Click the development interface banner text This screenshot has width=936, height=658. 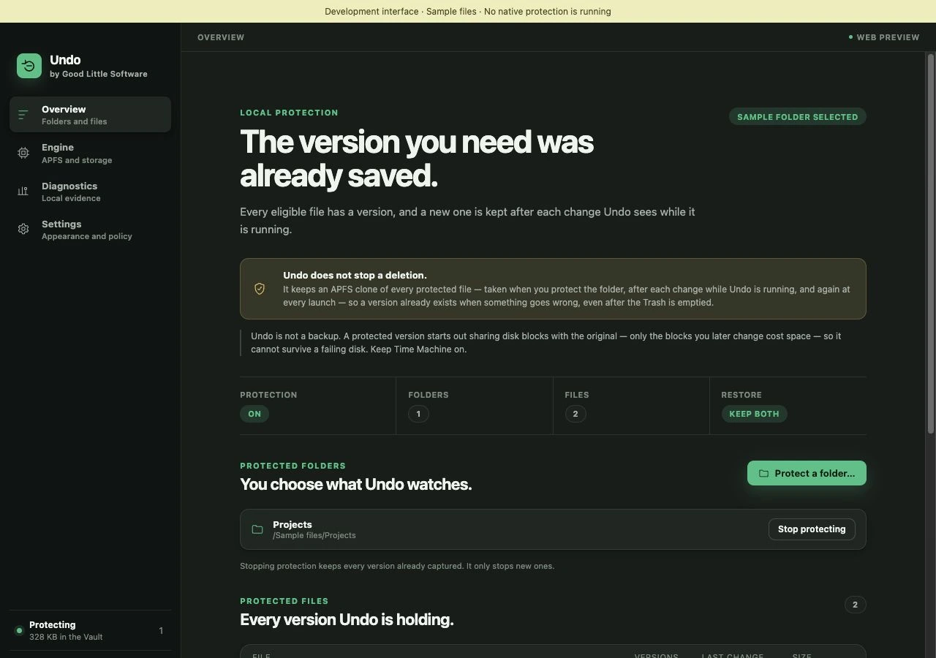(x=468, y=12)
